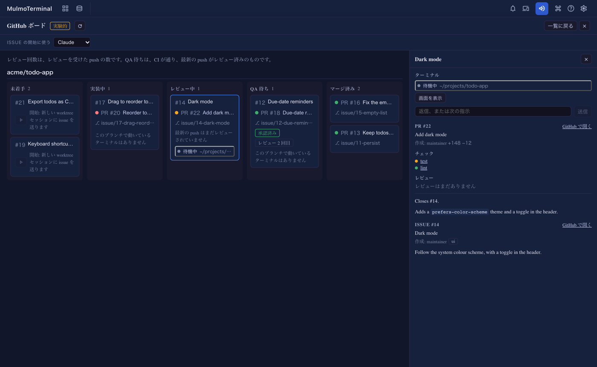Open the settings gear icon
This screenshot has width=597, height=367.
584,9
